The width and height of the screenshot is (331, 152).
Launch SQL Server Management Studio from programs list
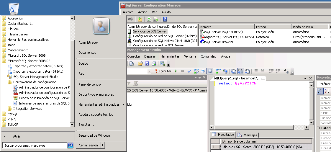point(36,77)
